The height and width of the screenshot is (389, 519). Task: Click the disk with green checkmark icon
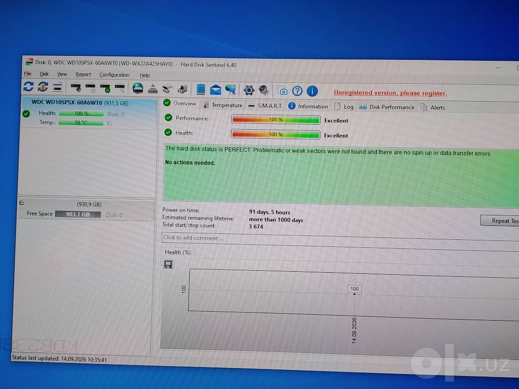[105, 88]
